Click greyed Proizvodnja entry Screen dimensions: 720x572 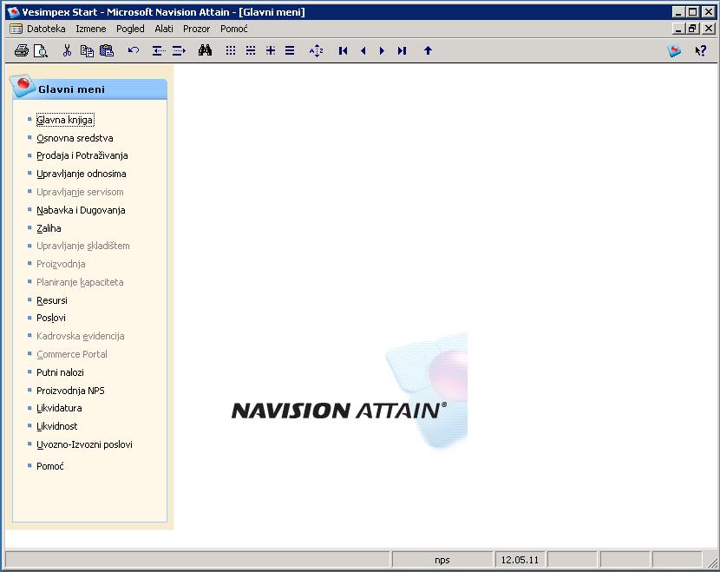click(x=61, y=264)
